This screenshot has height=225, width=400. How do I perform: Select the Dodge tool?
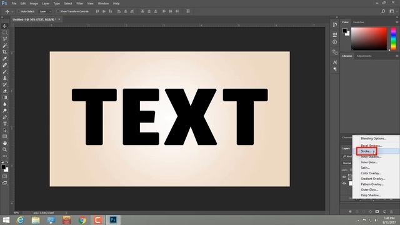click(4, 111)
